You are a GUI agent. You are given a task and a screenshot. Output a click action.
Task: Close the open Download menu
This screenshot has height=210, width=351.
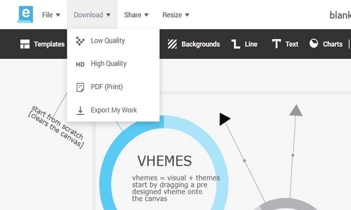pyautogui.click(x=92, y=15)
